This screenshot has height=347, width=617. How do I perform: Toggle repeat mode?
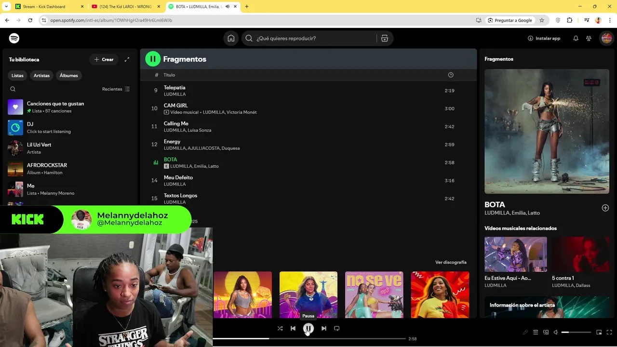coord(337,328)
